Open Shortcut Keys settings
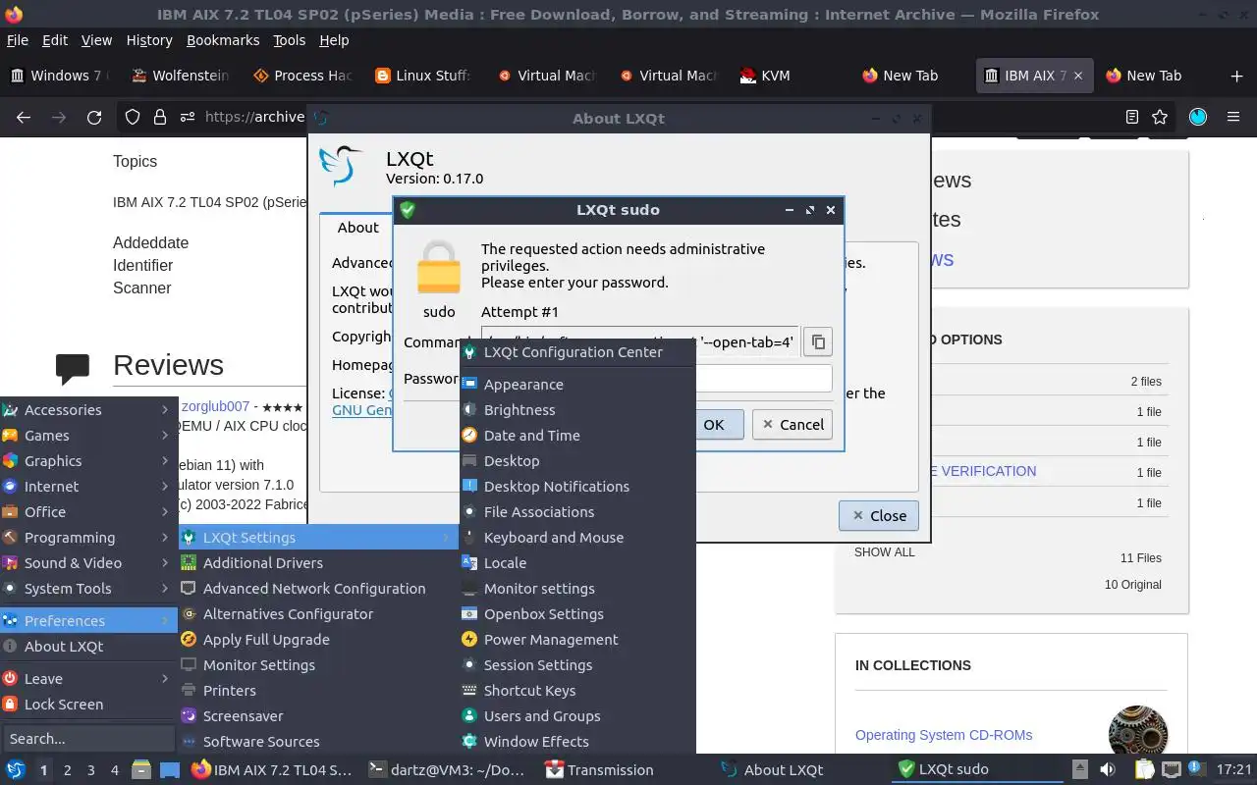Screen dimensions: 1257x785 click(x=577, y=691)
